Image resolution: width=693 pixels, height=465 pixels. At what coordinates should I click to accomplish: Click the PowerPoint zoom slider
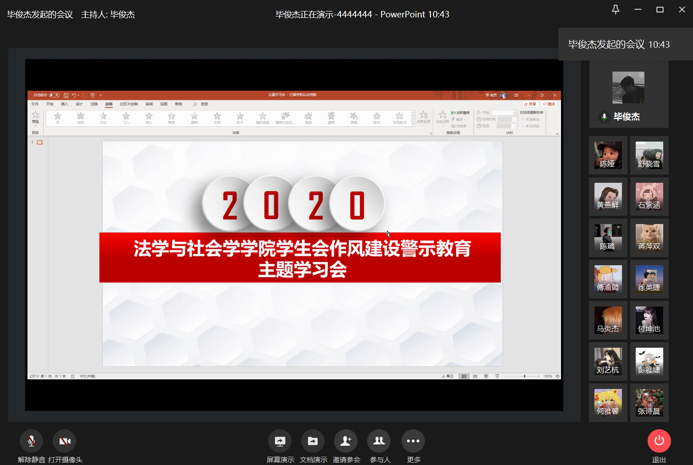tap(524, 376)
